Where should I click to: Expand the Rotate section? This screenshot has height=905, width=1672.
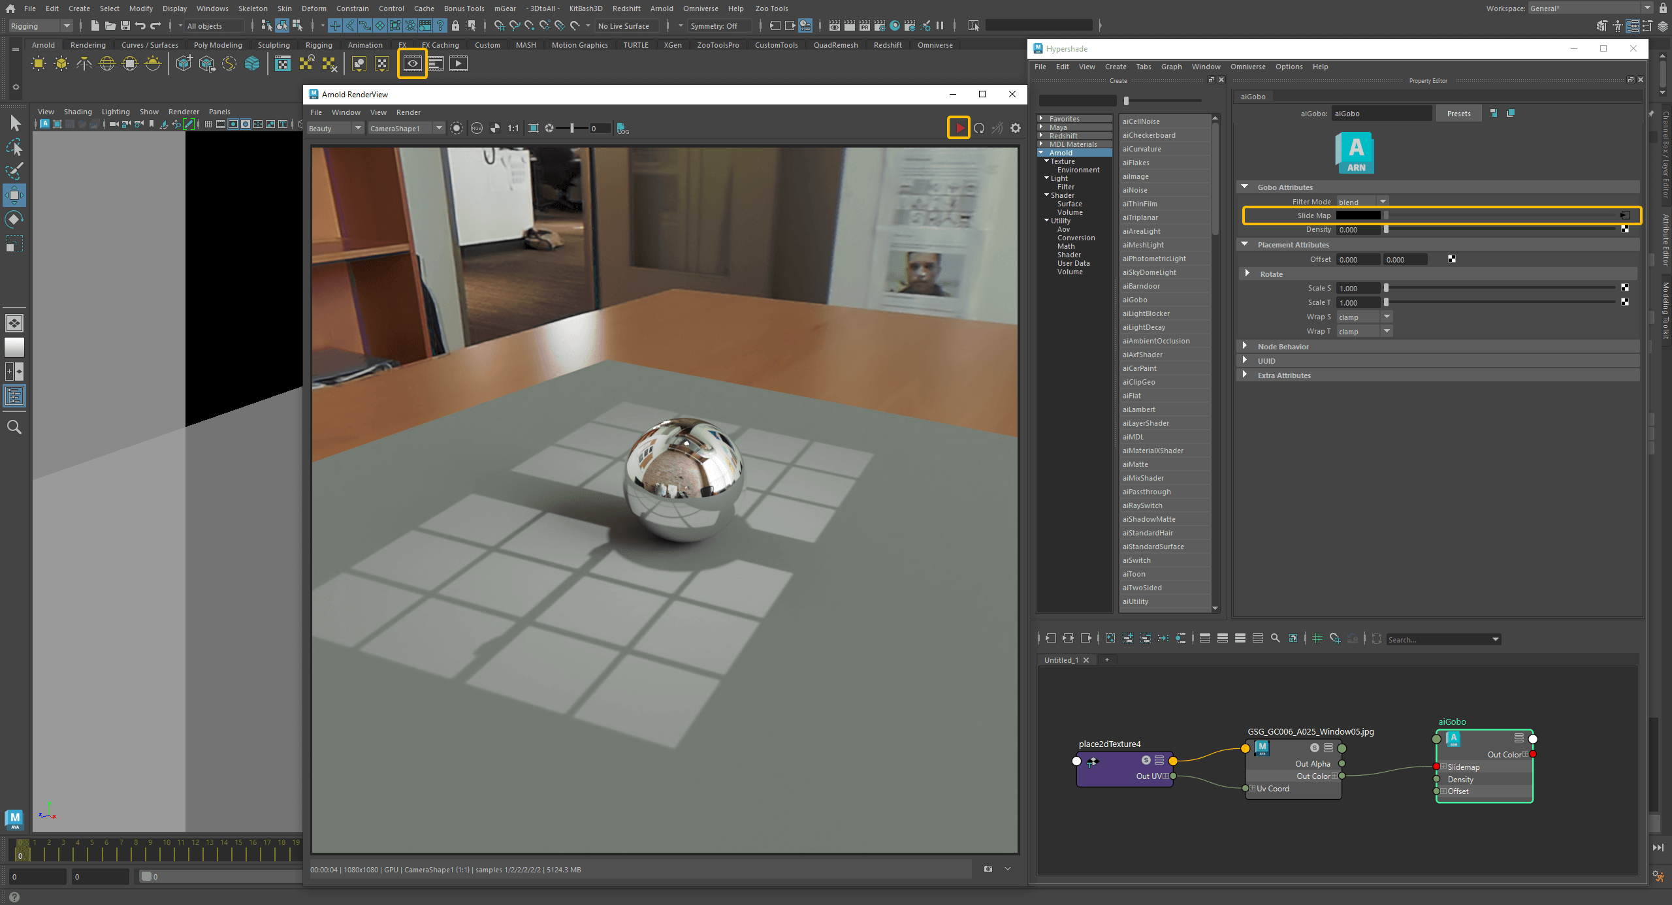click(1247, 274)
